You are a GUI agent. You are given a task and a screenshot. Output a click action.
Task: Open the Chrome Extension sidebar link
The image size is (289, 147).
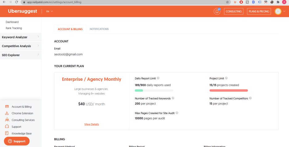22,113
